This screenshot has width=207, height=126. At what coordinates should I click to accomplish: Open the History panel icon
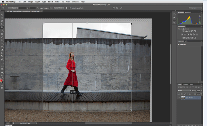[x=174, y=14]
